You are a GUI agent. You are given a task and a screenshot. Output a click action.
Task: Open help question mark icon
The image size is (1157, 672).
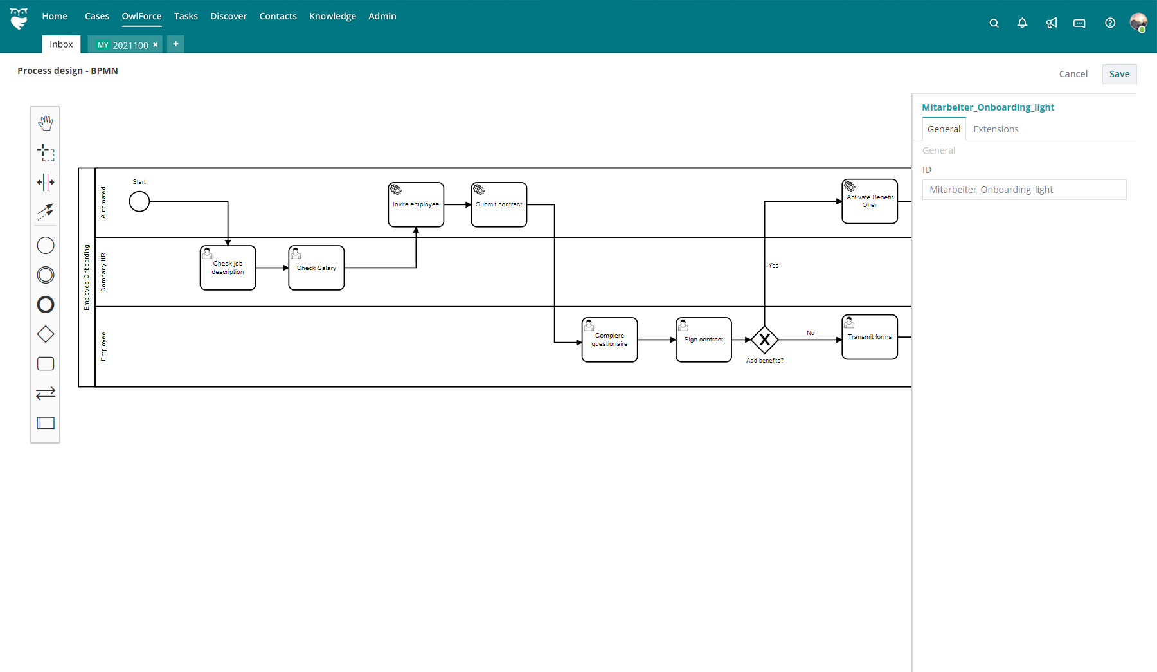(x=1110, y=23)
